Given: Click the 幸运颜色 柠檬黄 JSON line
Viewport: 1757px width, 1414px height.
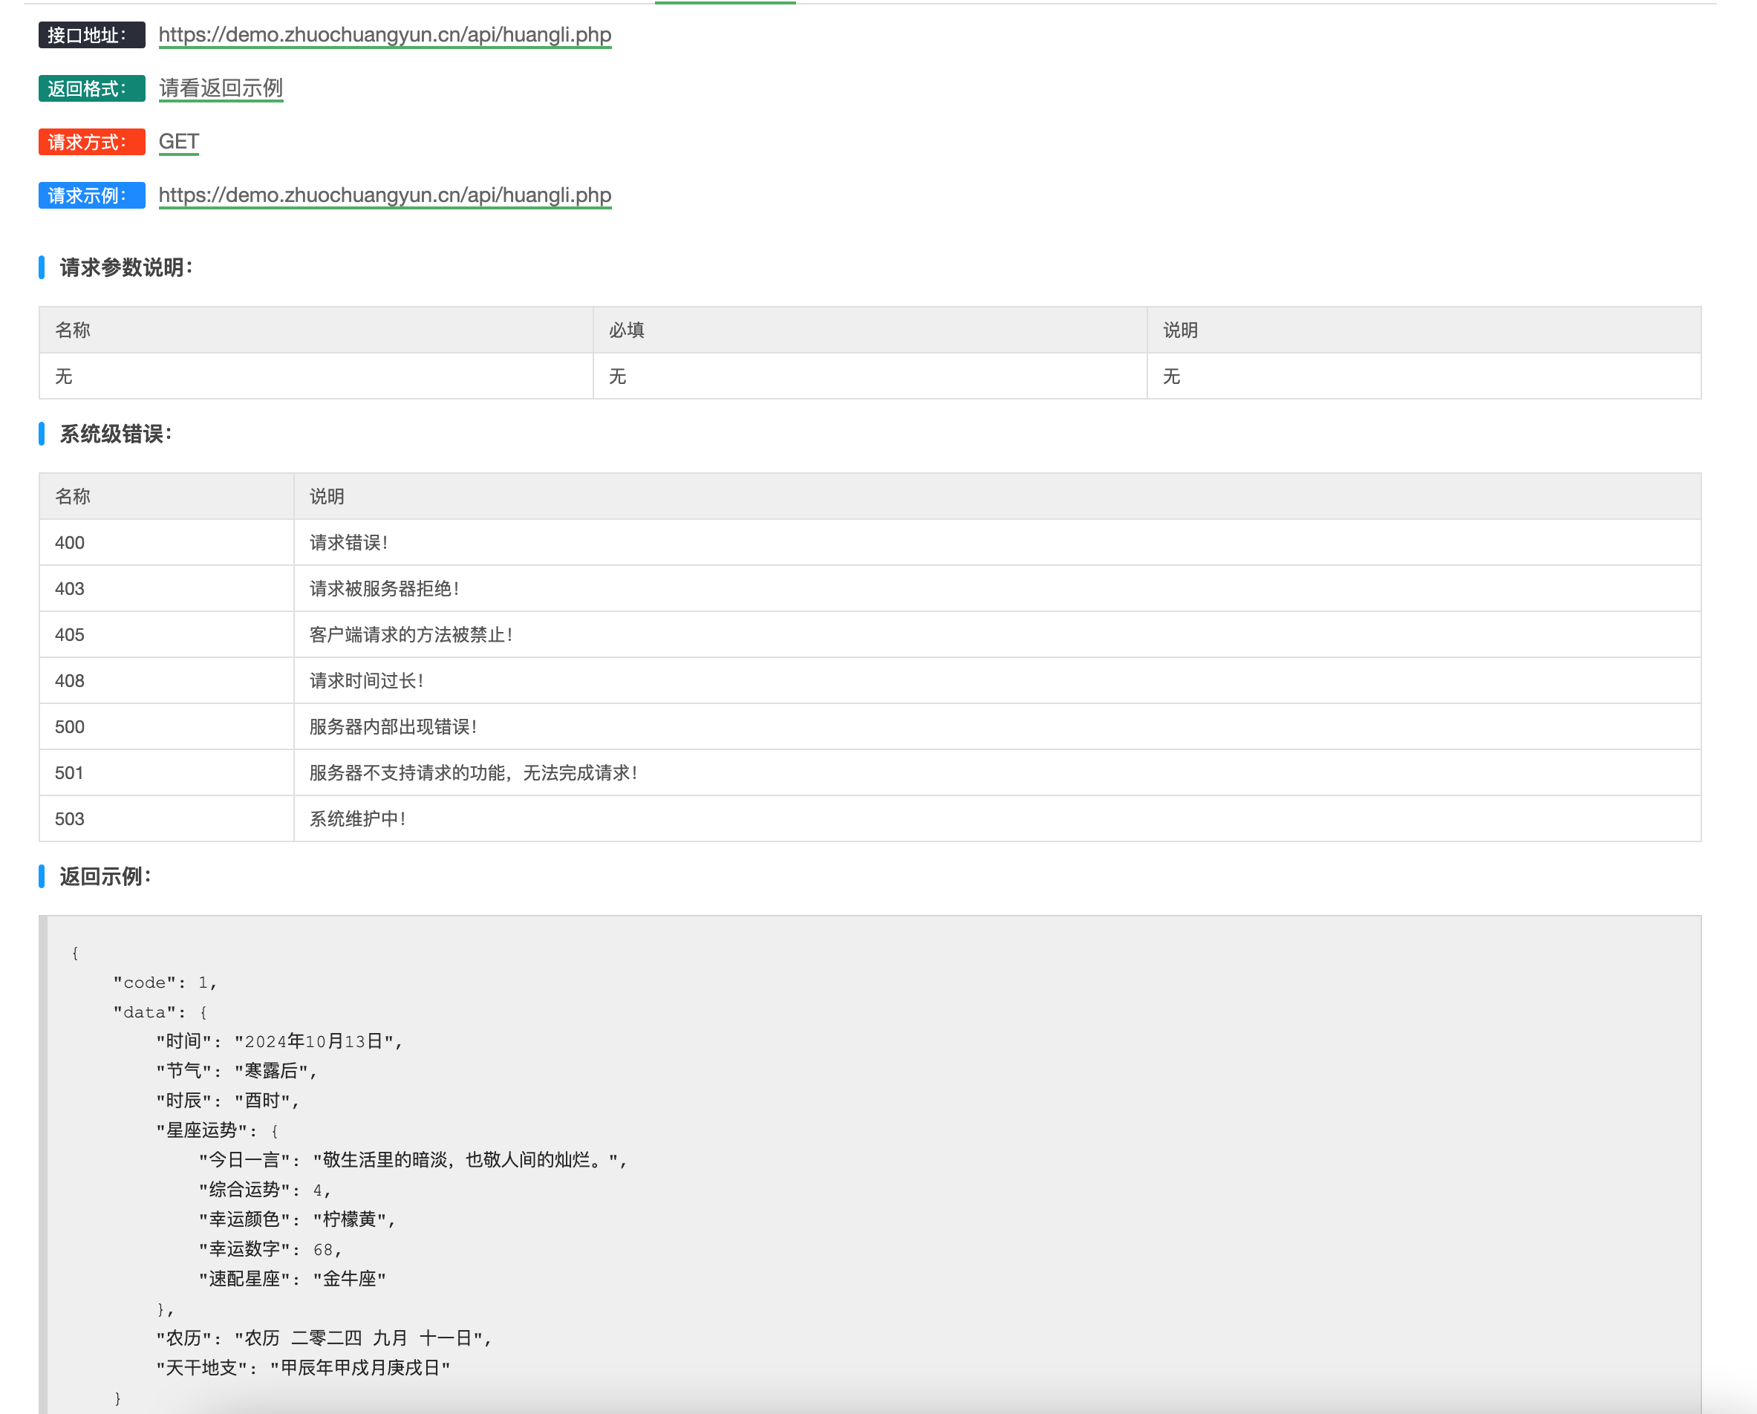Looking at the screenshot, I should [296, 1219].
